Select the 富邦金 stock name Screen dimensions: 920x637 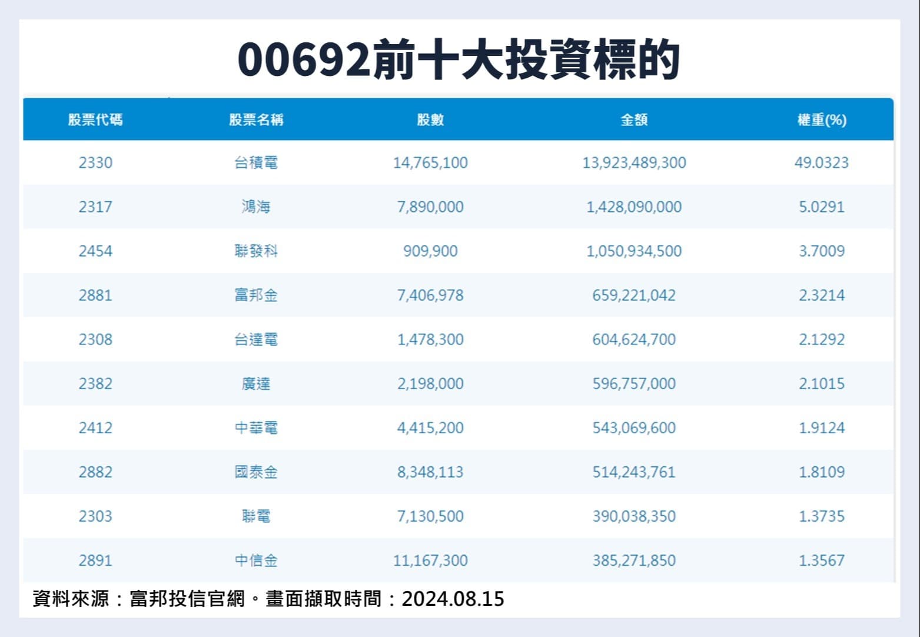(x=256, y=295)
